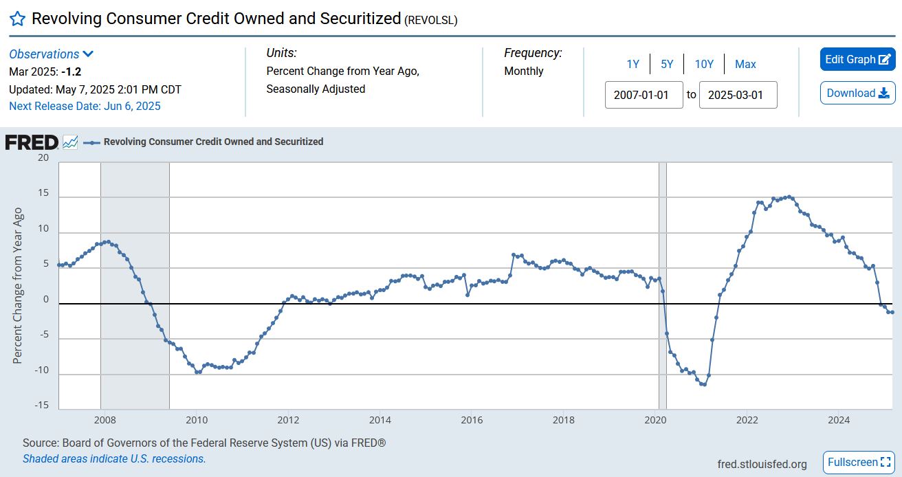
Task: Click the end date field 2025-03-01
Action: pos(738,95)
